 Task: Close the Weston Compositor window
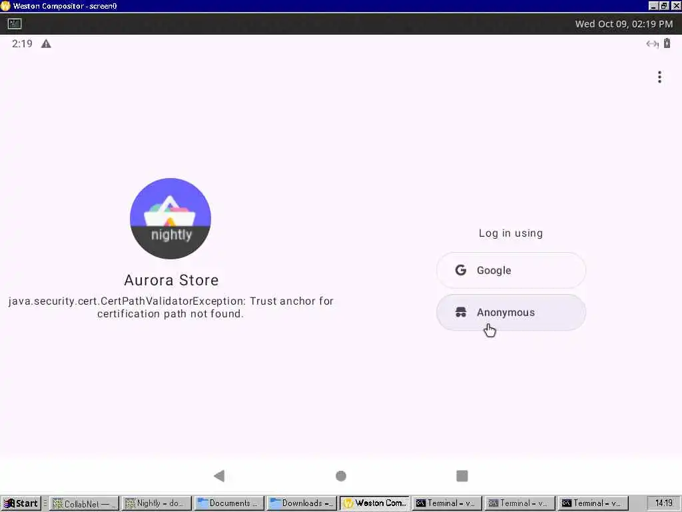675,5
